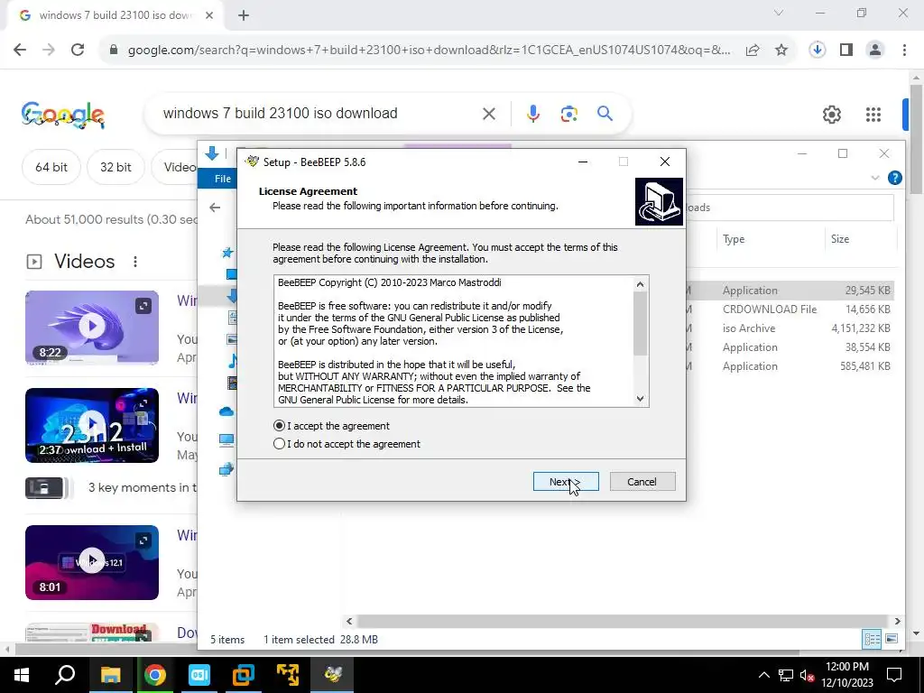Screen dimensions: 924x693
Task: Share this page icon in address bar
Action: [753, 51]
